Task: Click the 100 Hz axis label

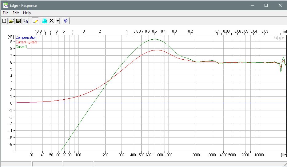Action: pos(78,155)
